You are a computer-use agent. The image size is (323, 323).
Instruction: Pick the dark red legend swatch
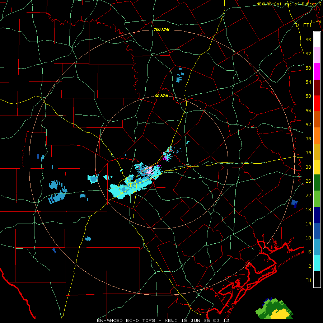[x=317, y=87]
